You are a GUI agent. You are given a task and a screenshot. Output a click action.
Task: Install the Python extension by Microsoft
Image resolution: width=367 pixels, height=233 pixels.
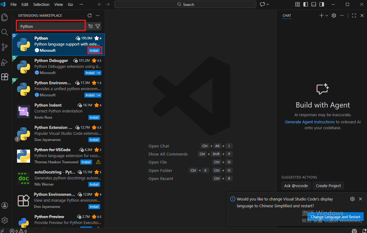[94, 51]
